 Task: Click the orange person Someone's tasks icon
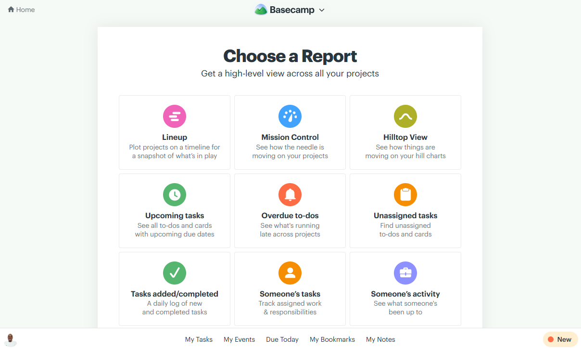tap(290, 273)
